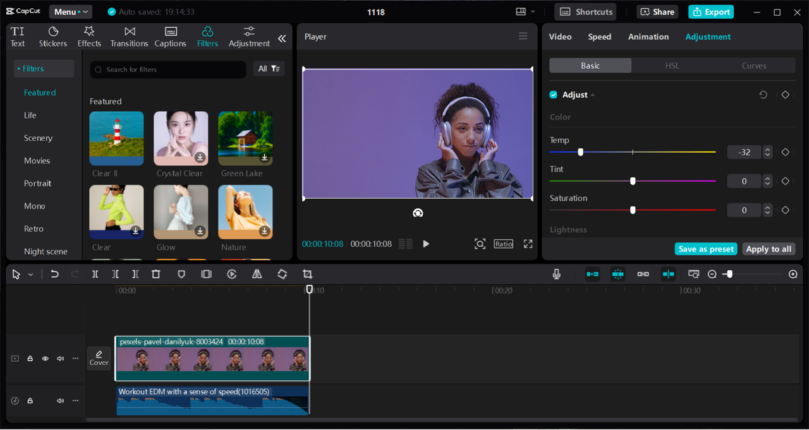This screenshot has height=430, width=809.
Task: Click the Rotate icon in timeline toolbar
Action: pyautogui.click(x=282, y=274)
